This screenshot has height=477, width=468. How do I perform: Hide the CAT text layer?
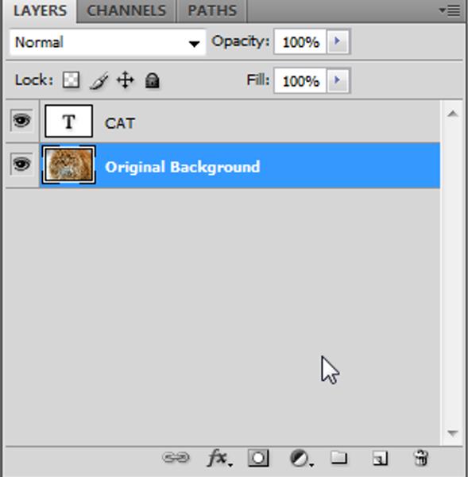click(21, 121)
